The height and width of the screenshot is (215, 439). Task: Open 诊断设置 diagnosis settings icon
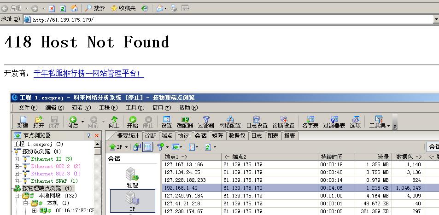point(284,122)
